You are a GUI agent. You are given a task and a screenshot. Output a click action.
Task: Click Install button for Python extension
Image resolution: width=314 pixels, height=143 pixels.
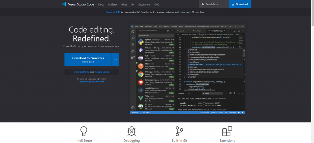tap(171, 45)
